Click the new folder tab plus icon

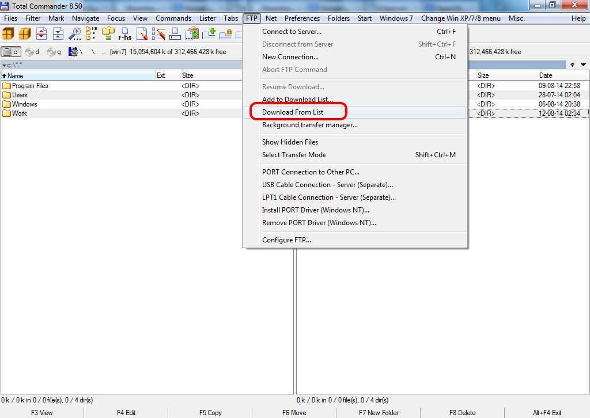coord(209,34)
